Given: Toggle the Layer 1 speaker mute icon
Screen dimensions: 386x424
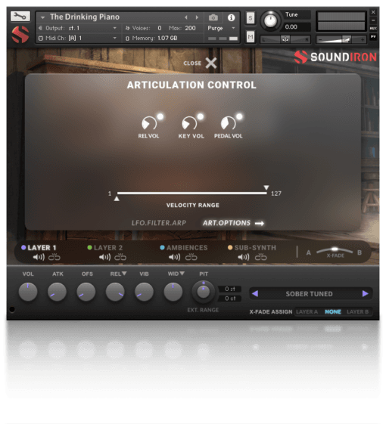Looking at the screenshot, I should [39, 257].
